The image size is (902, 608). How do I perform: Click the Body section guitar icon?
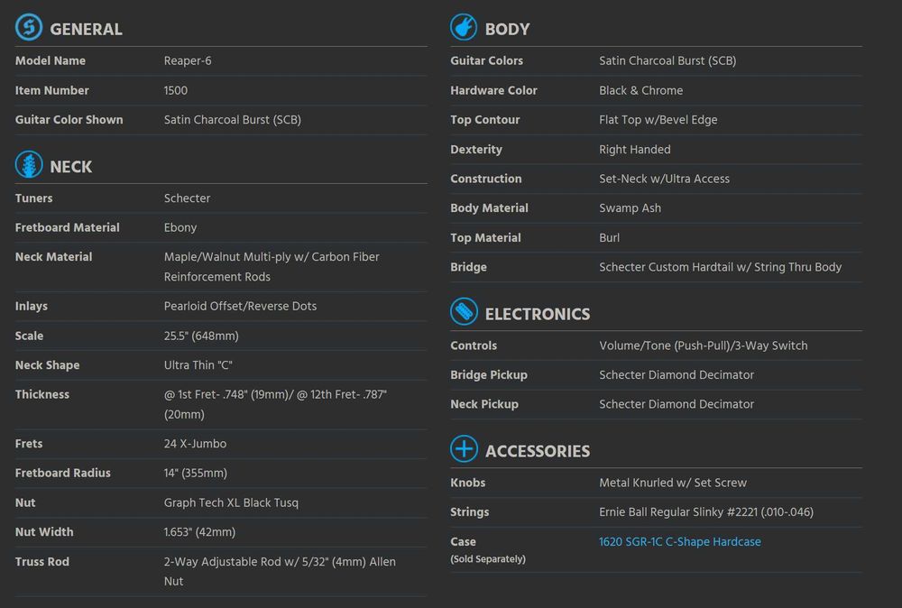point(464,27)
